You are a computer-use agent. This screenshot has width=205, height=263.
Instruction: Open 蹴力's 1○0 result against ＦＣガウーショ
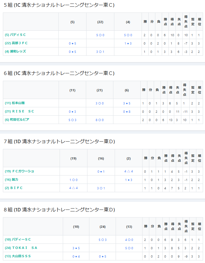click(x=73, y=180)
